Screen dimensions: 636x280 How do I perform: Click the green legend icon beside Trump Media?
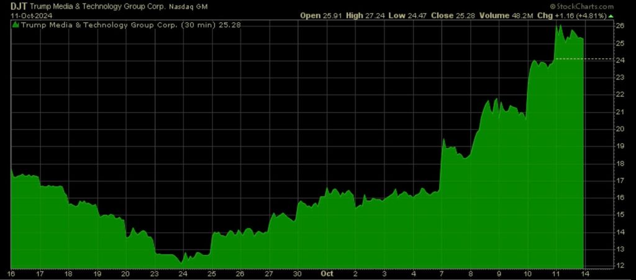pos(16,25)
